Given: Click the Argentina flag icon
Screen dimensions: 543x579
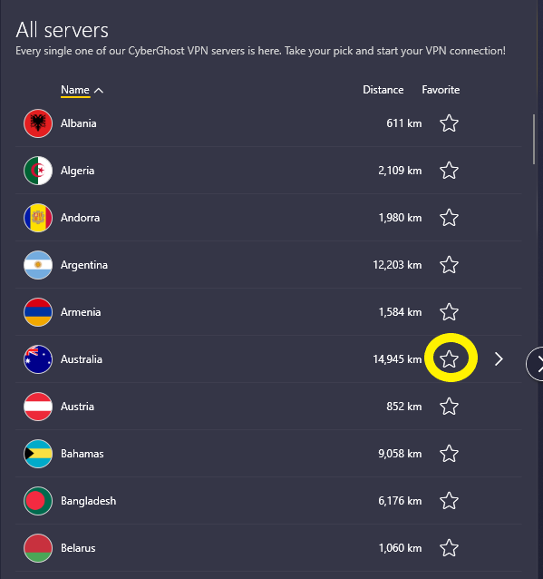Looking at the screenshot, I should point(38,265).
